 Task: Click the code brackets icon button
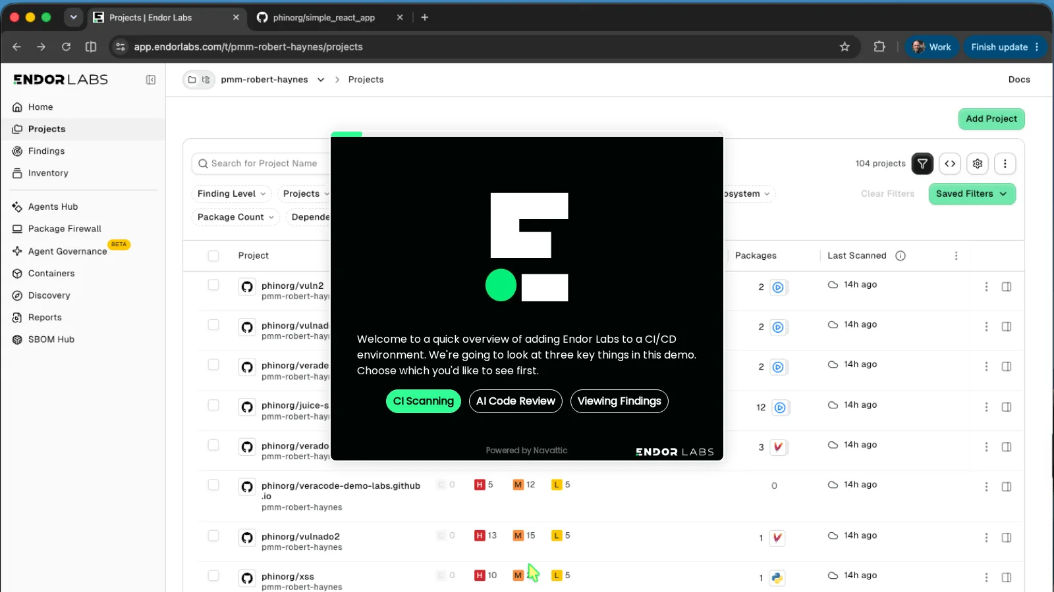pyautogui.click(x=950, y=164)
